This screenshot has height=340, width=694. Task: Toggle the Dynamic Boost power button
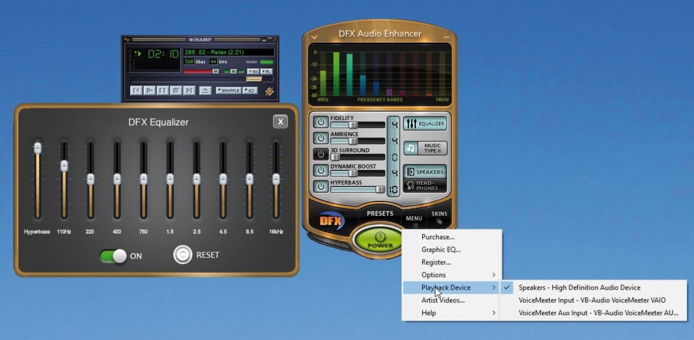click(x=321, y=171)
